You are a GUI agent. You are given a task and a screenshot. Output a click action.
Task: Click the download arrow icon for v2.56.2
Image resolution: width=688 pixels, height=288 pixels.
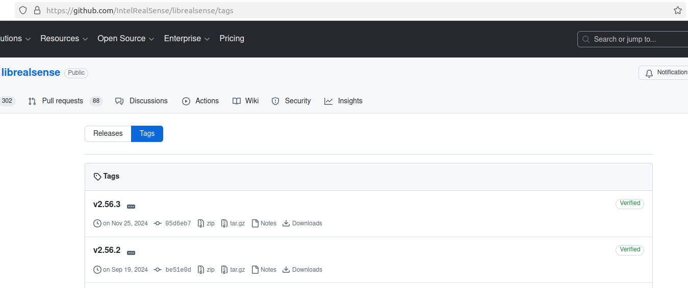286,270
